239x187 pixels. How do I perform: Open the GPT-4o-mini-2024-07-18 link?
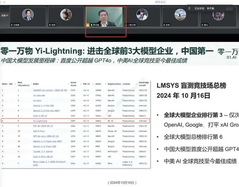click(x=46, y=136)
